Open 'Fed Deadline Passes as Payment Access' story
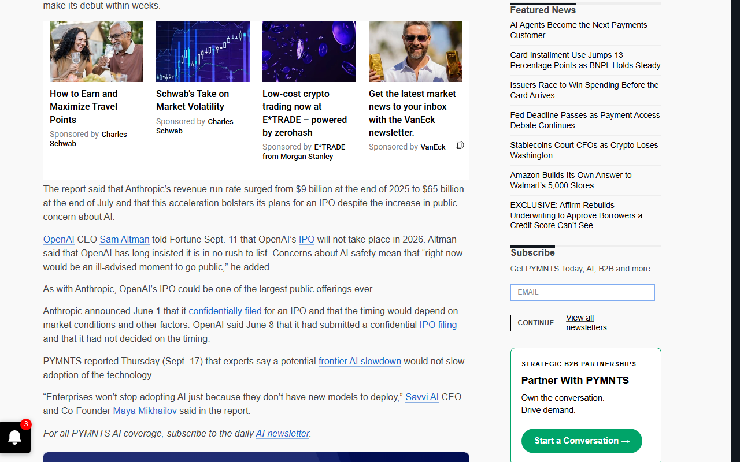The height and width of the screenshot is (462, 740). point(585,120)
